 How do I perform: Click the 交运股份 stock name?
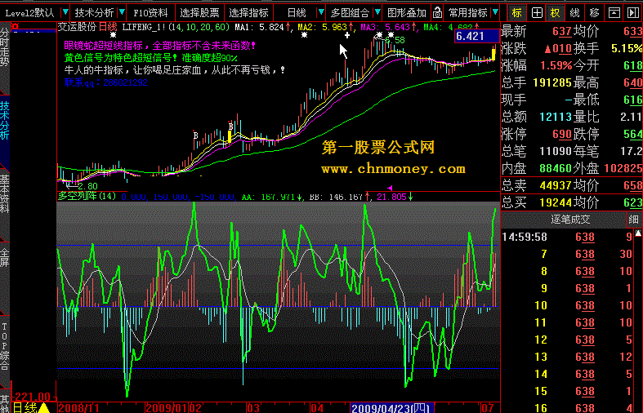77,27
